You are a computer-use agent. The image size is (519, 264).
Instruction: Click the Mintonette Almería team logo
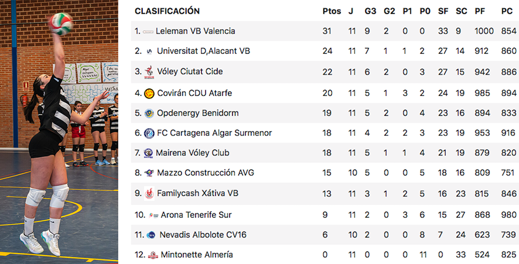point(153,255)
